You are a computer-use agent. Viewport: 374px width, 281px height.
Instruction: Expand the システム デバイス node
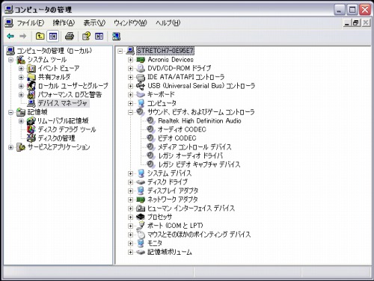coord(130,173)
